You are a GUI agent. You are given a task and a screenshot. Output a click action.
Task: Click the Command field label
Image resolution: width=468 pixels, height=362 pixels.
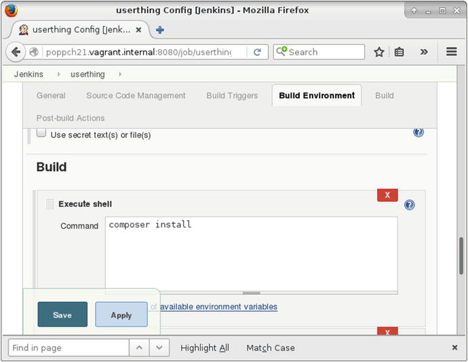pos(79,226)
